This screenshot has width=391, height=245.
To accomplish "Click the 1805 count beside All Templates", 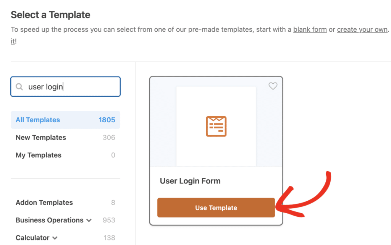I will [x=107, y=120].
